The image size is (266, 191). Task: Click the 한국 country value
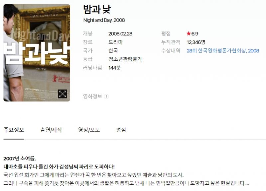pos(113,51)
